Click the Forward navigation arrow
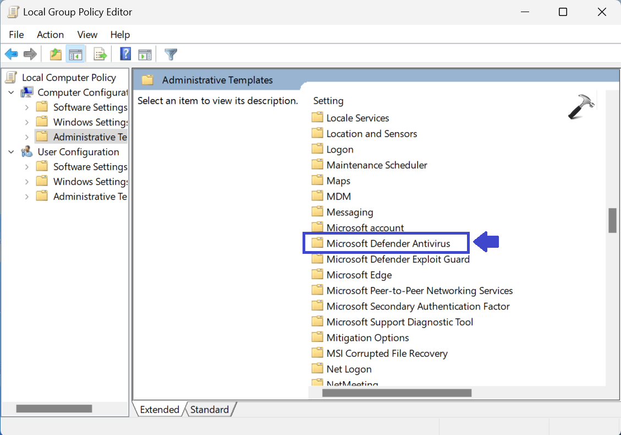Viewport: 621px width, 435px height. point(30,53)
